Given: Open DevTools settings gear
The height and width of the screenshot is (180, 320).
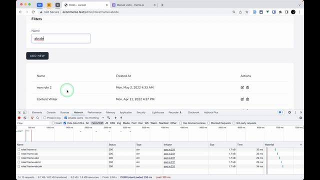Looking at the screenshot, I should click(x=289, y=112).
